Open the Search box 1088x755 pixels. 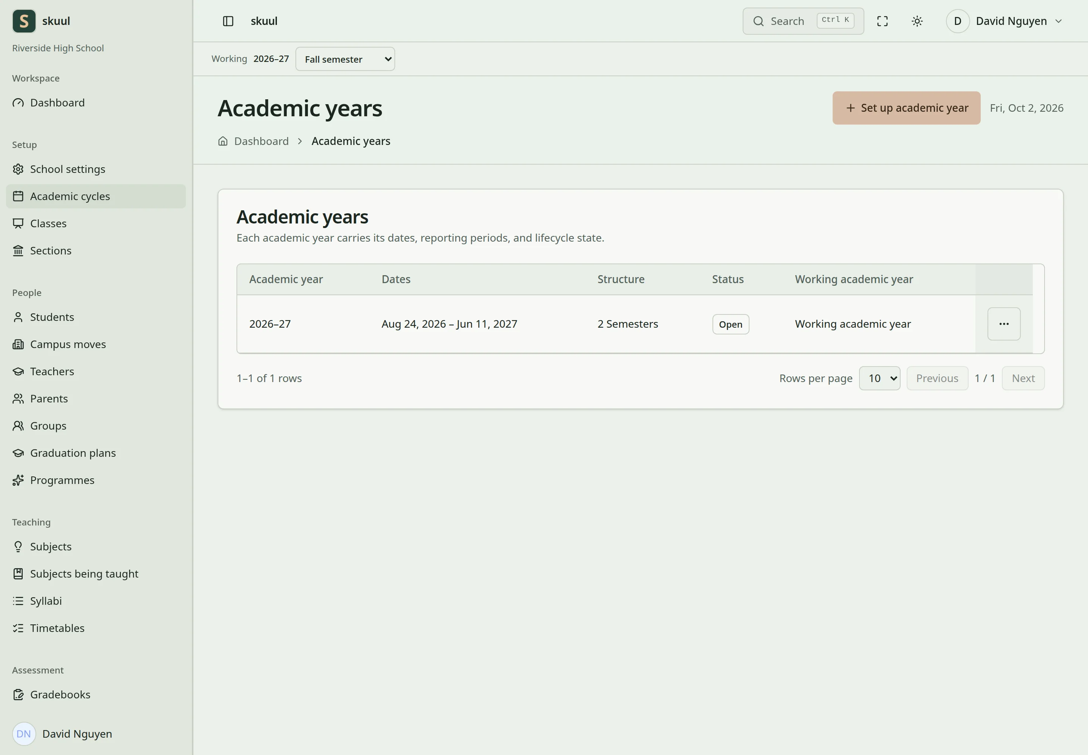[x=803, y=21]
